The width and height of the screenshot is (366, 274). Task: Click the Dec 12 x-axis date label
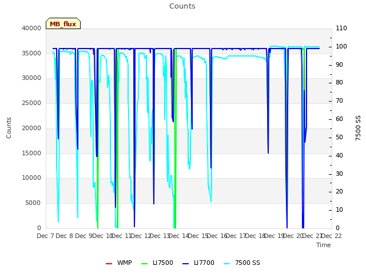pyautogui.click(x=141, y=236)
